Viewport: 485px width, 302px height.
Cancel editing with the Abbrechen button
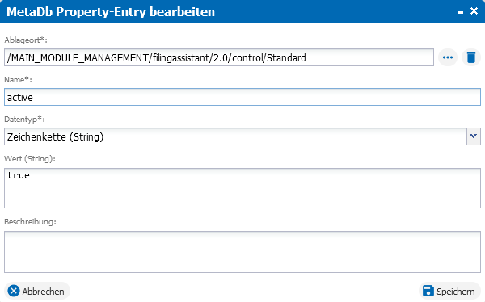pos(37,292)
